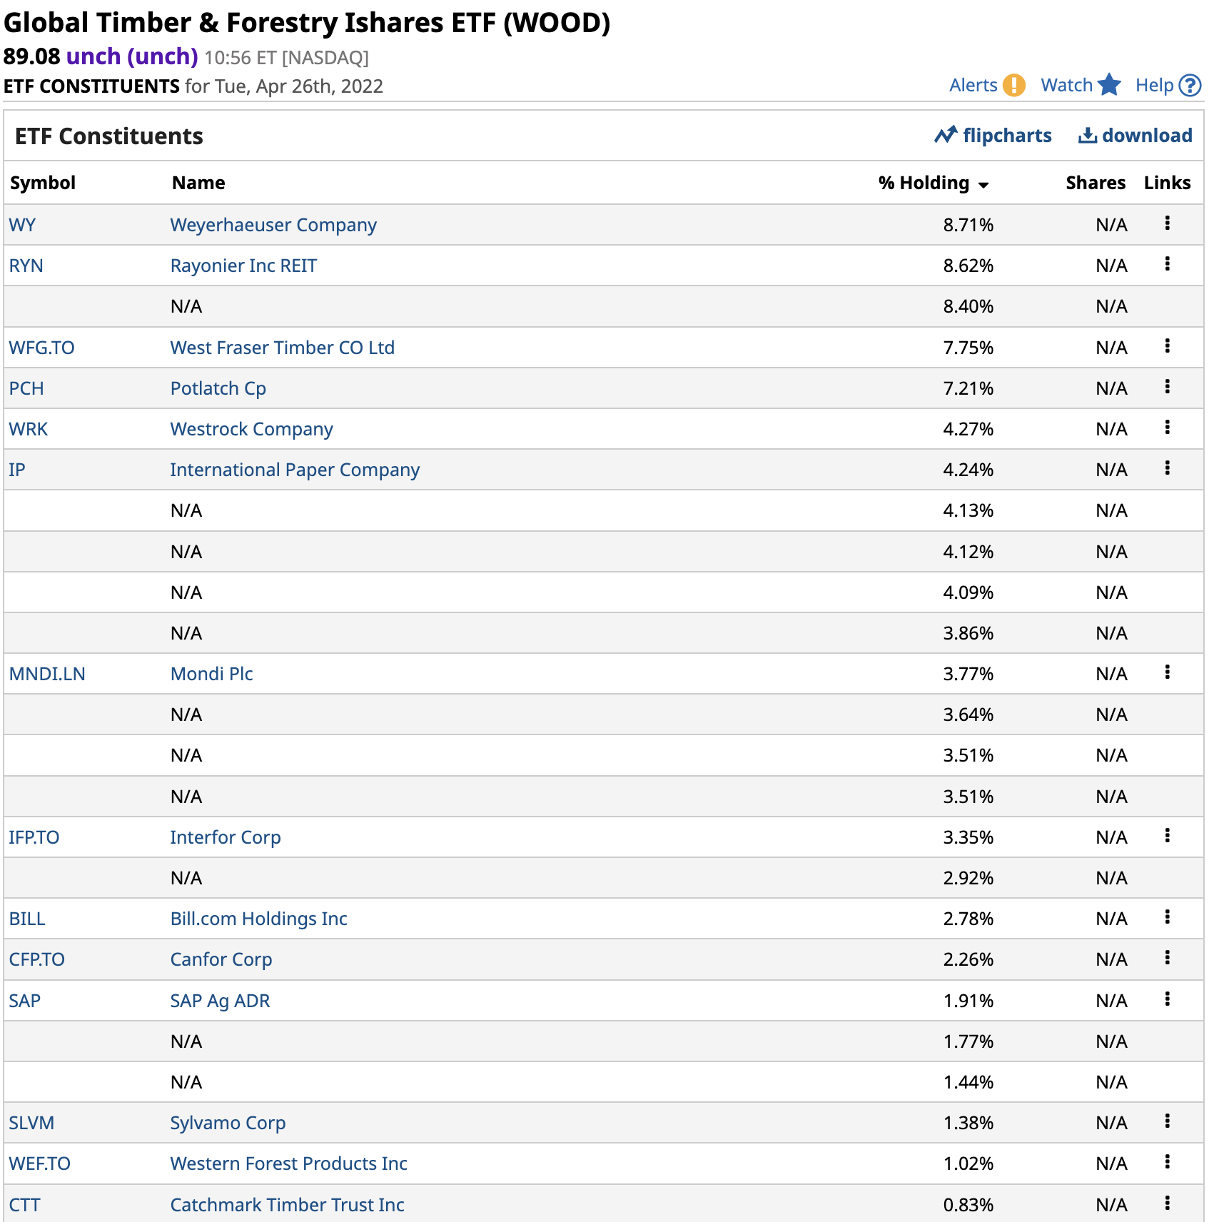Click the Alerts exclamation icon
Screen dimensions: 1209x1222
pyautogui.click(x=1013, y=86)
